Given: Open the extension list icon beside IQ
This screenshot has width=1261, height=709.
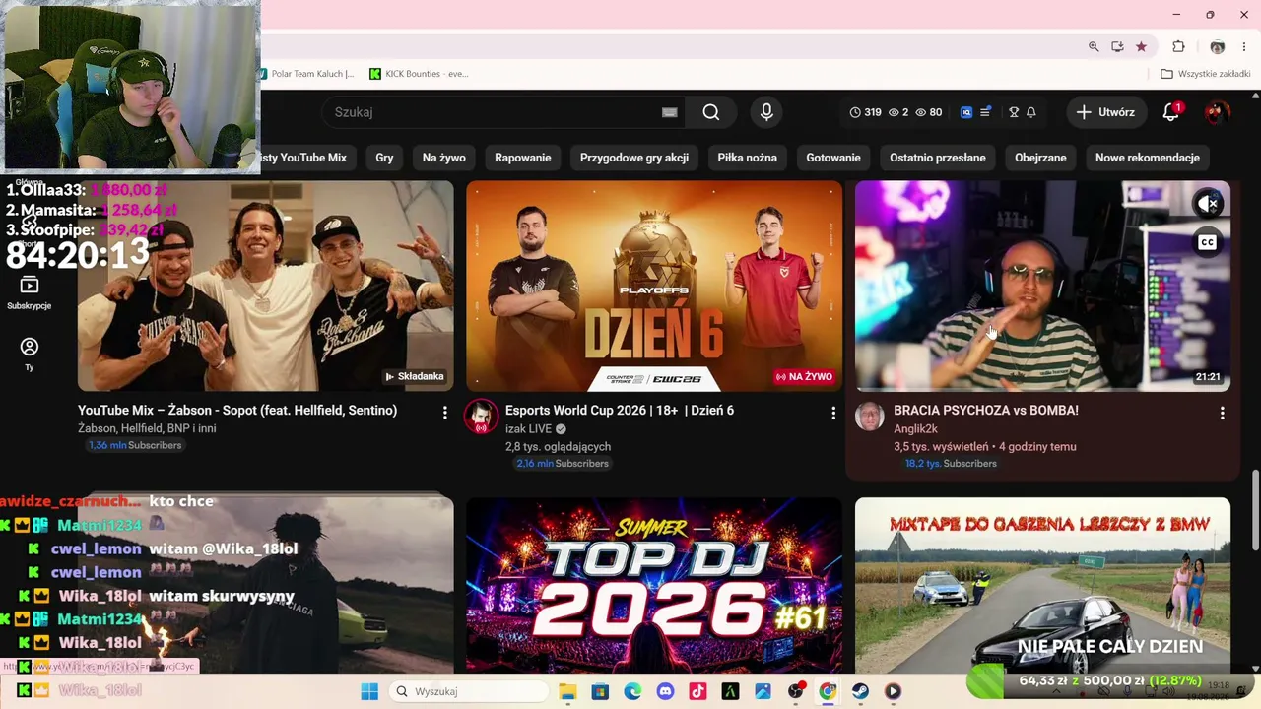Looking at the screenshot, I should (x=985, y=112).
